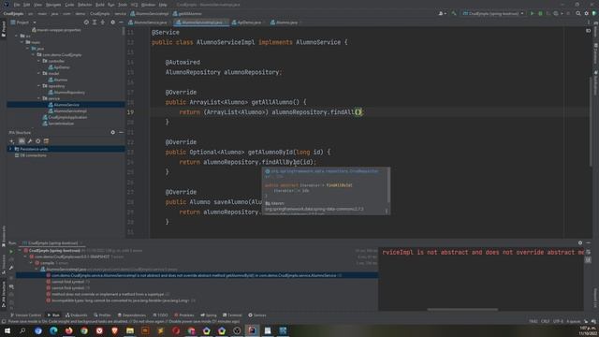599x337 pixels.
Task: Collapse the controller package folder
Action: point(38,61)
